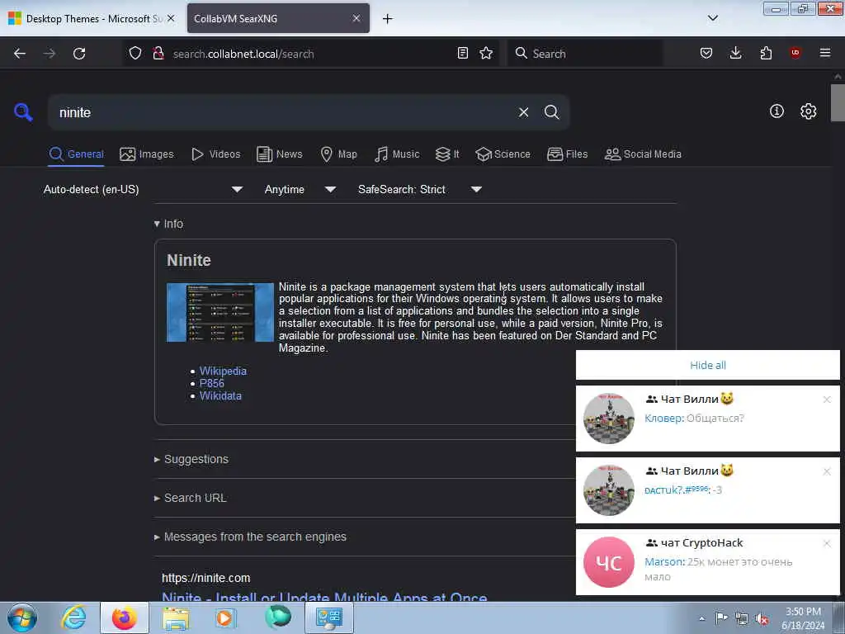The height and width of the screenshot is (634, 845).
Task: Open the Wikidata link
Action: point(220,395)
